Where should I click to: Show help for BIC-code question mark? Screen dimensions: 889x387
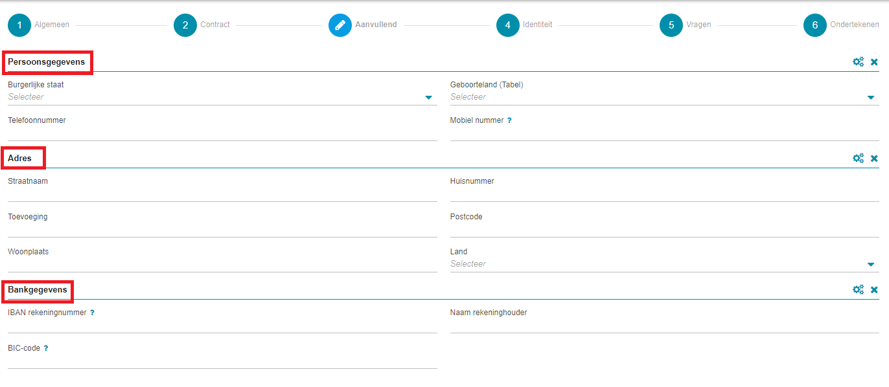click(x=46, y=348)
